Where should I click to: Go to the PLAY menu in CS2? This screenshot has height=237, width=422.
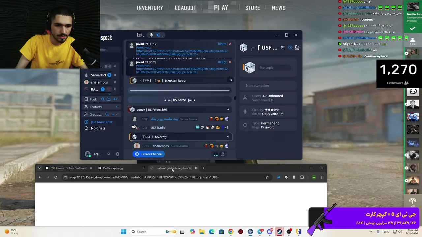tap(221, 8)
